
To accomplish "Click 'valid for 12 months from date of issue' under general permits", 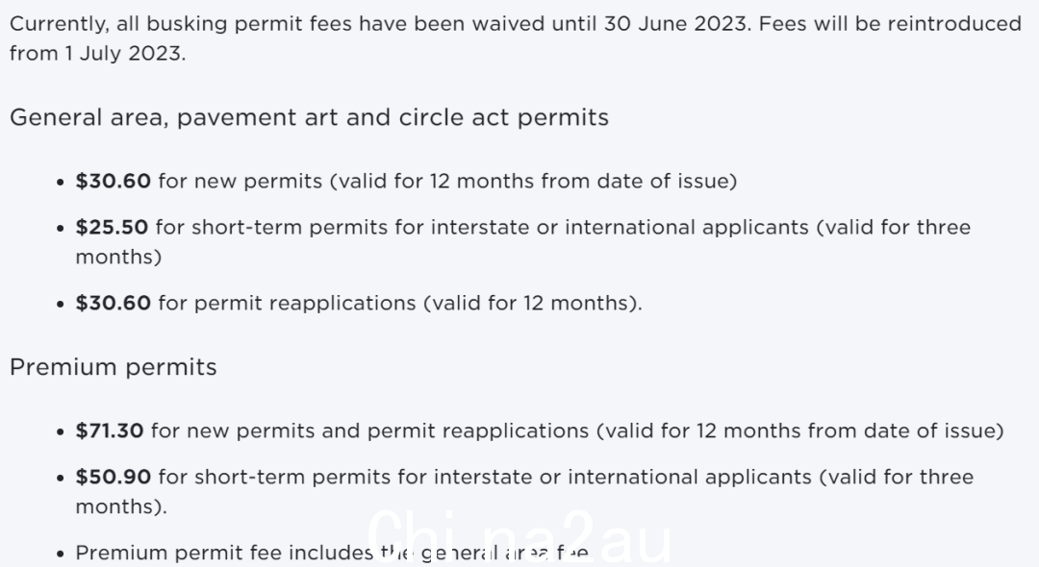I will pyautogui.click(x=533, y=182).
